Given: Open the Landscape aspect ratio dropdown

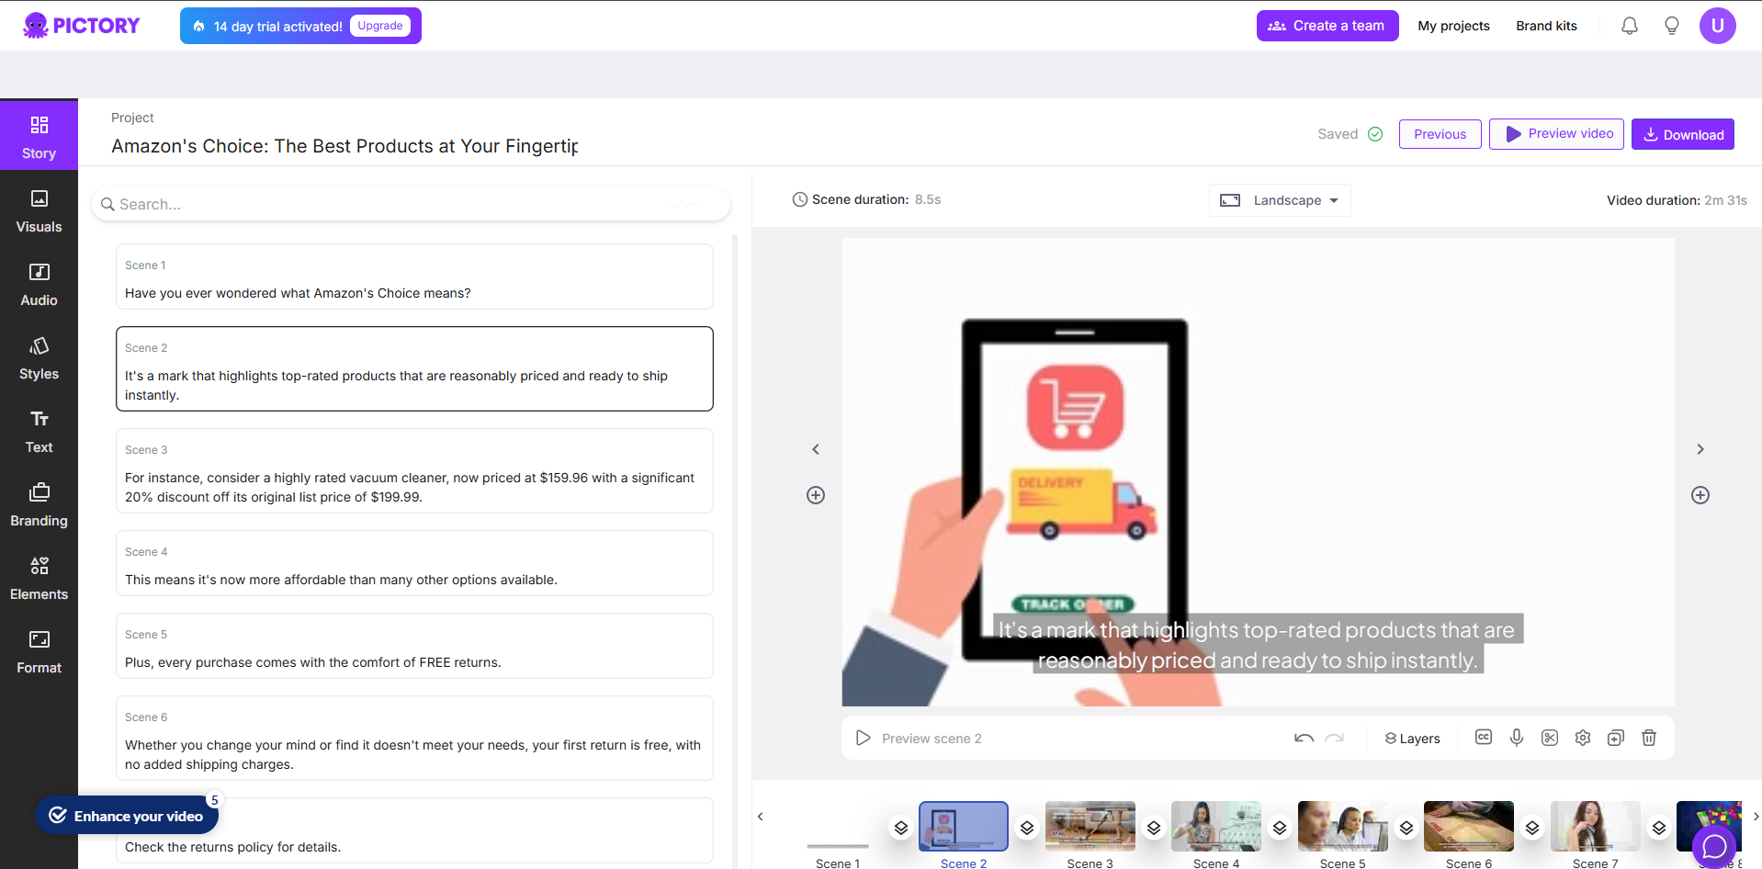Looking at the screenshot, I should (x=1280, y=200).
